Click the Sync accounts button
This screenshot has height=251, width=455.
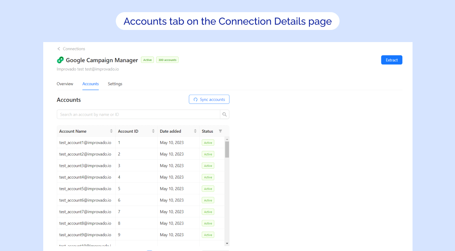(x=209, y=99)
